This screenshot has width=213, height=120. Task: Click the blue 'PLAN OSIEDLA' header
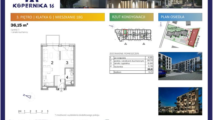click(x=180, y=17)
